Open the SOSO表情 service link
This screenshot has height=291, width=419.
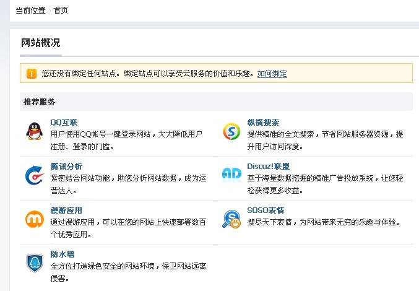(x=266, y=211)
